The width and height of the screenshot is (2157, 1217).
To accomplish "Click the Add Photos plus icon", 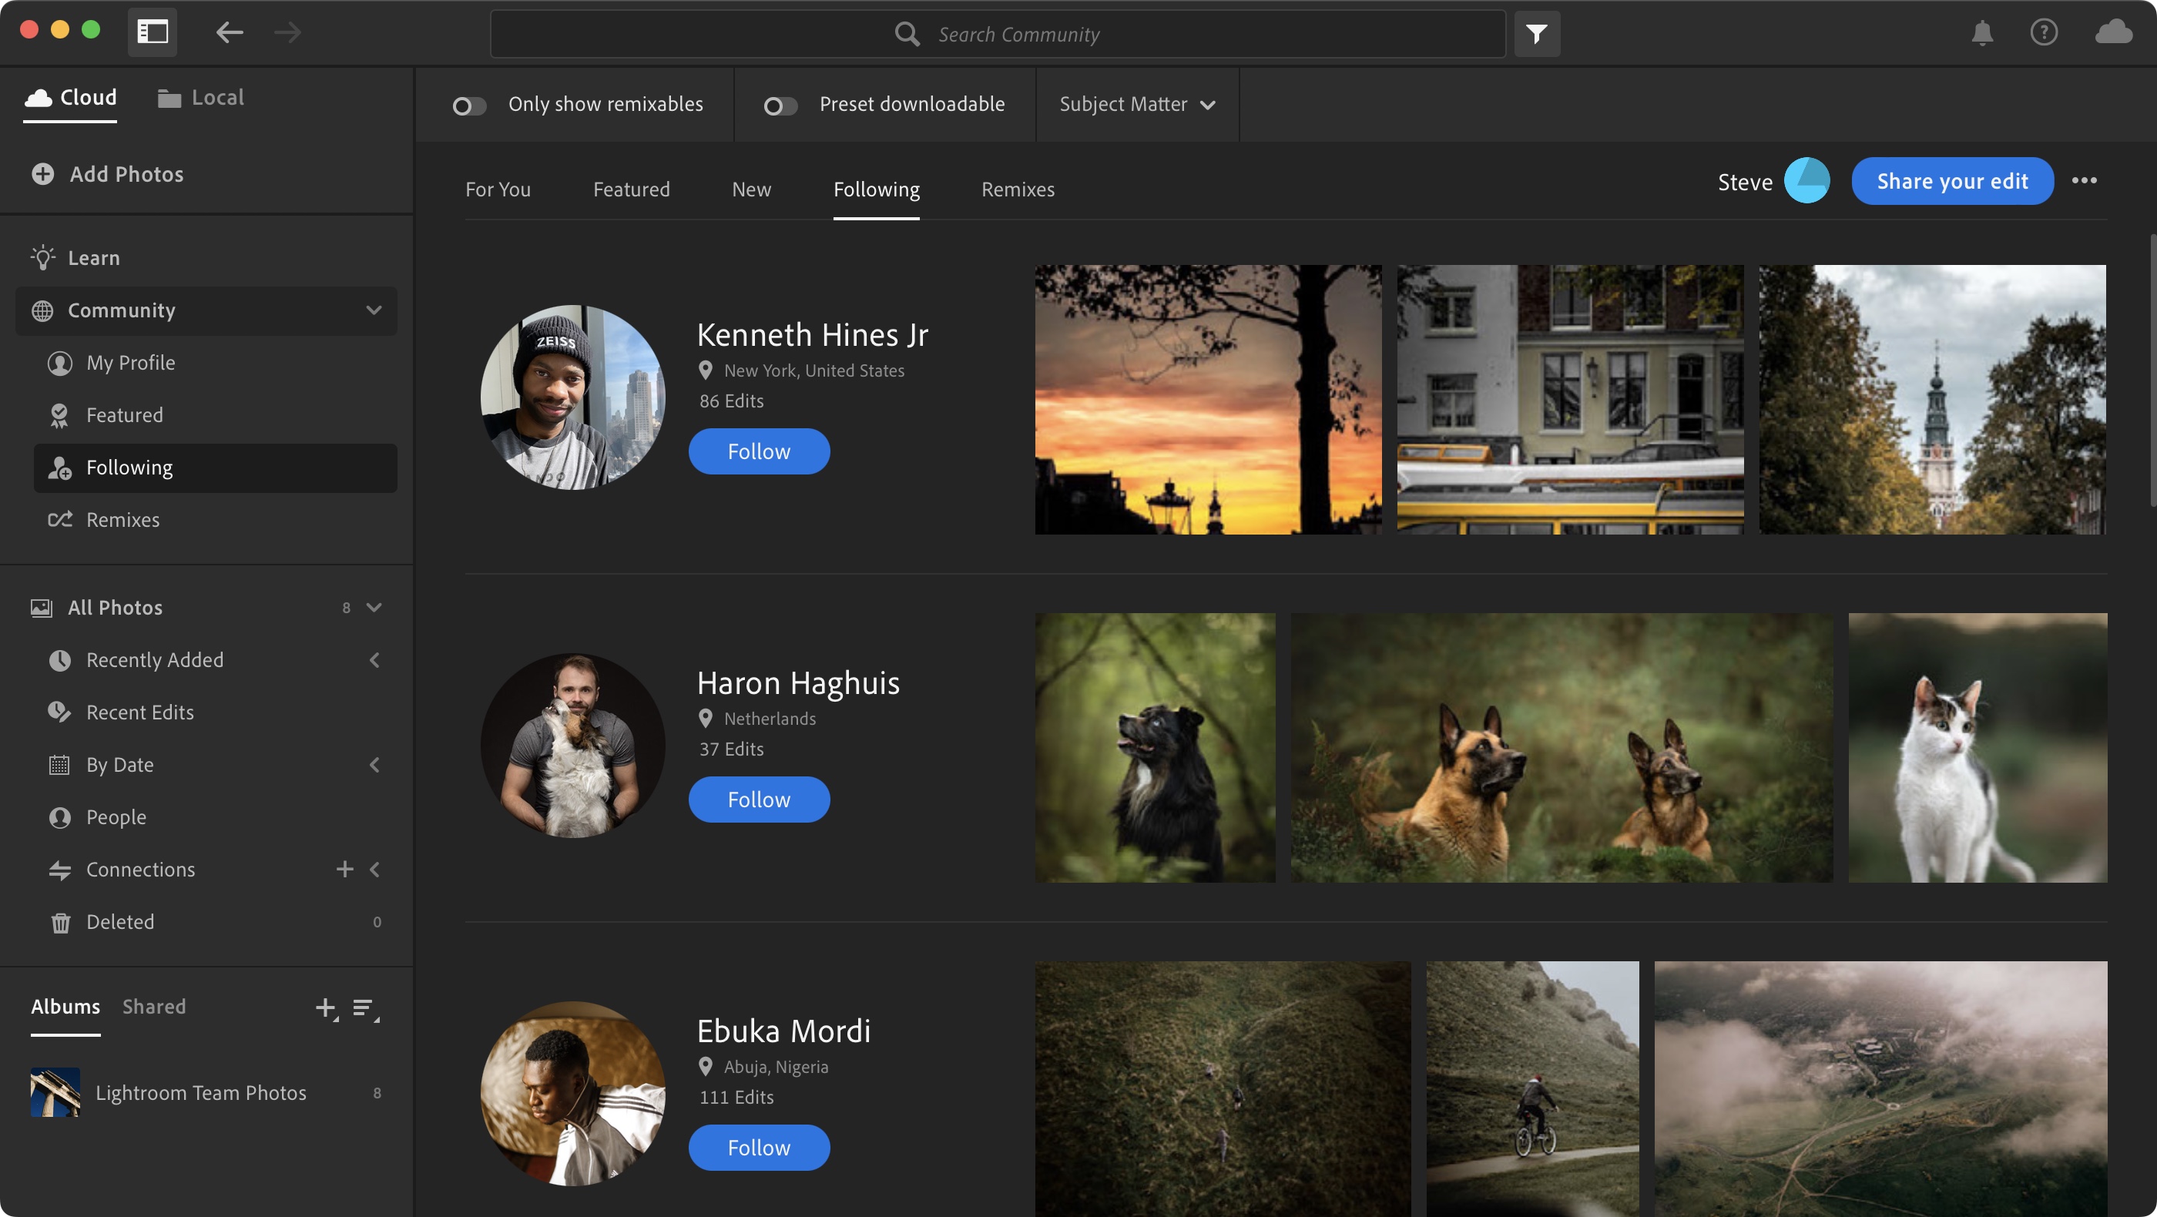I will (x=42, y=174).
